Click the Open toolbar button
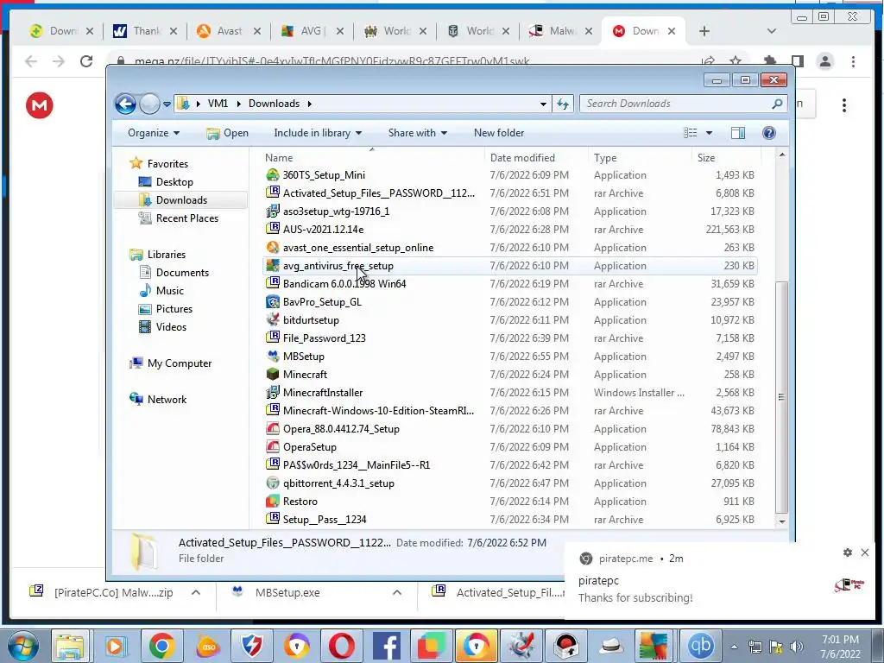This screenshot has width=884, height=663. tap(228, 133)
